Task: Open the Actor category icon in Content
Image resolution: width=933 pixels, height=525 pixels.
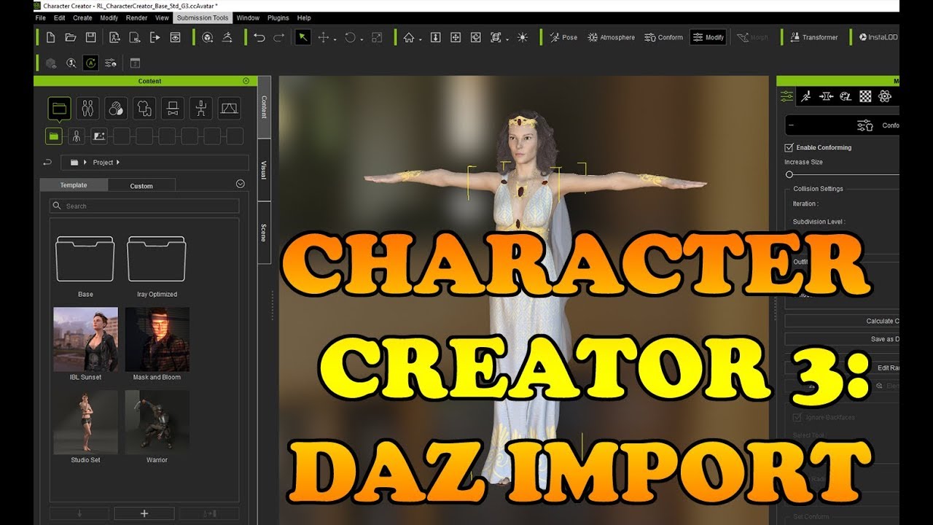Action: coord(87,109)
